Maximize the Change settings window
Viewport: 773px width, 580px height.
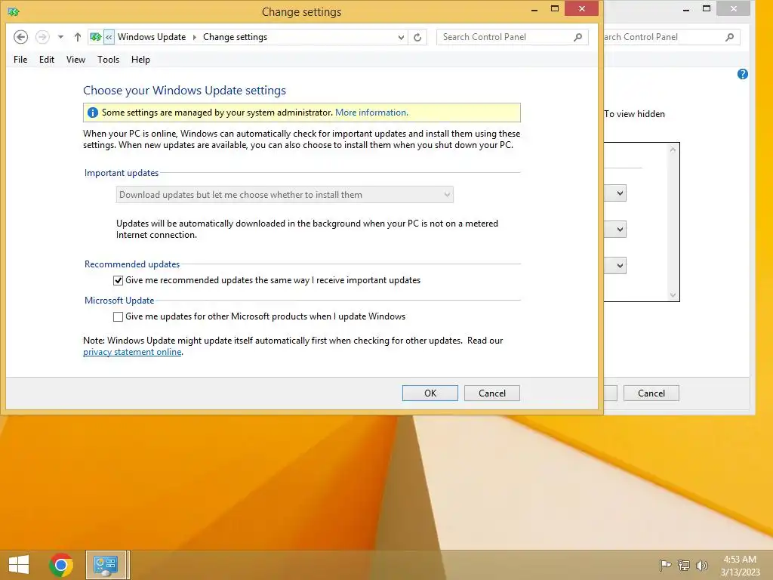coord(555,9)
